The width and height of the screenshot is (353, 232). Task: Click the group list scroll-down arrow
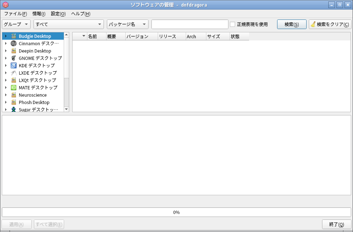pos(66,109)
